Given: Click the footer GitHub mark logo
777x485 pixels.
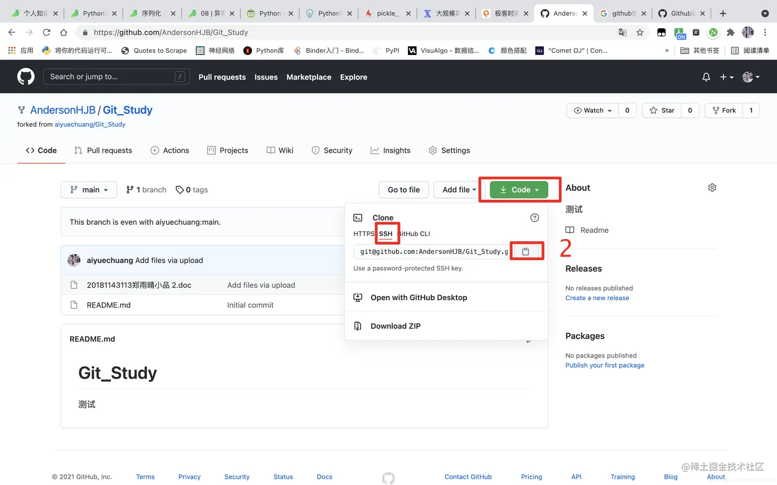Looking at the screenshot, I should click(x=388, y=478).
